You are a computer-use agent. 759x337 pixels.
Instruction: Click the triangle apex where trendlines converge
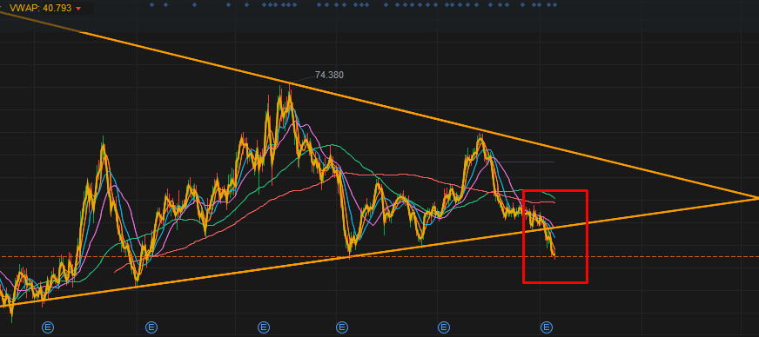tap(756, 198)
